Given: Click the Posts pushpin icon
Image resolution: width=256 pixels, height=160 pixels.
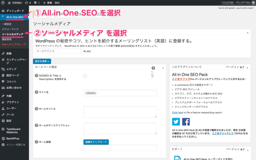Looking at the screenshot, I should [3, 53].
